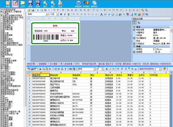Viewport: 173px width, 127px height.
Task: Click the 放大 (Zoom in) magnifier icon
Action: [45, 3]
